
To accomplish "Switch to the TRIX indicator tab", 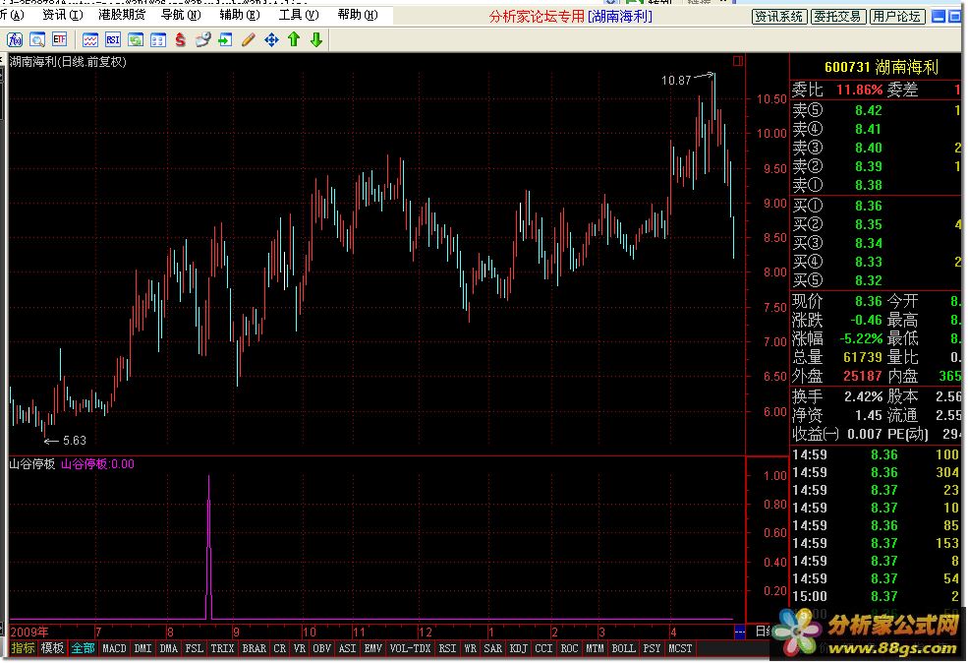I will click(x=222, y=648).
